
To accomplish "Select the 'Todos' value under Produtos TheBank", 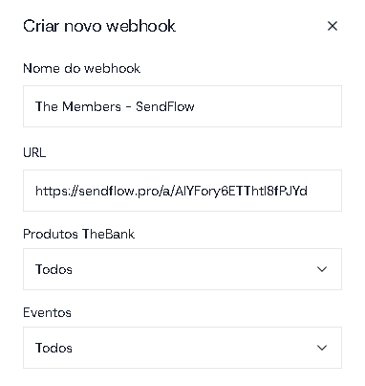I will tap(54, 269).
